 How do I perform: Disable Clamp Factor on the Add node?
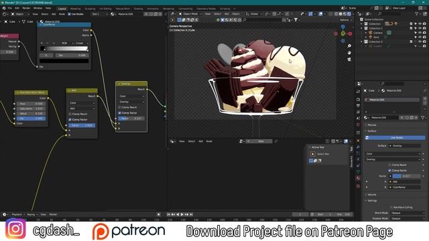coord(70,120)
